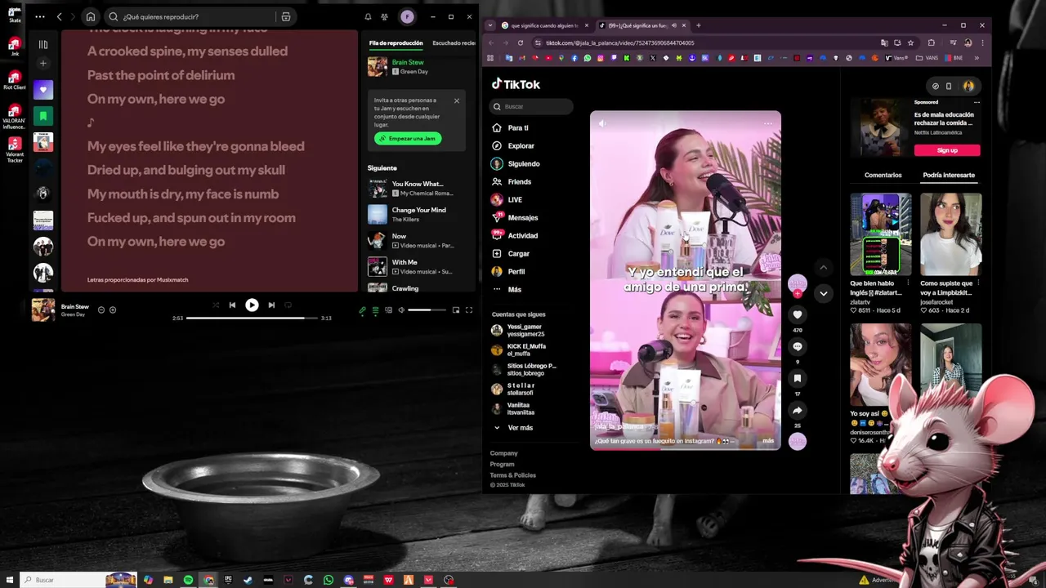
Task: Open Liked Songs heart playlist in Spotify
Action: 43,89
